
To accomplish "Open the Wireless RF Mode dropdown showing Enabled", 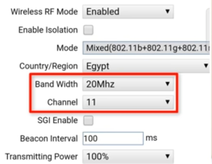I will tap(128, 12).
